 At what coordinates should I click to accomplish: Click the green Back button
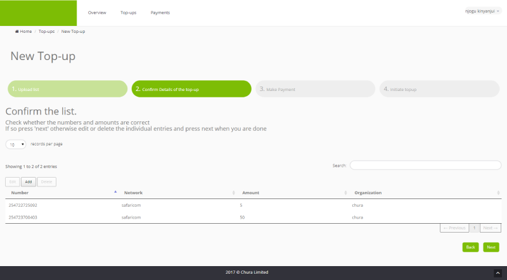(x=470, y=247)
